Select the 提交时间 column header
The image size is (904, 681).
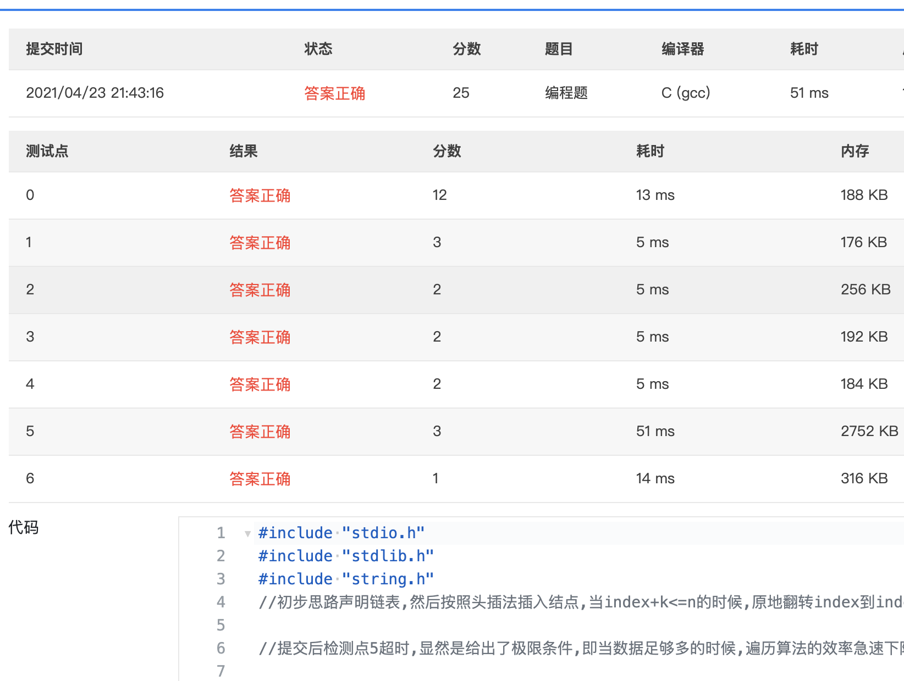(x=54, y=49)
